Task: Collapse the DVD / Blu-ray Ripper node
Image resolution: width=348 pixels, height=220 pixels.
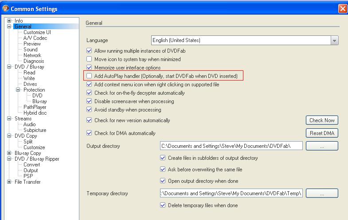Action: point(9,159)
